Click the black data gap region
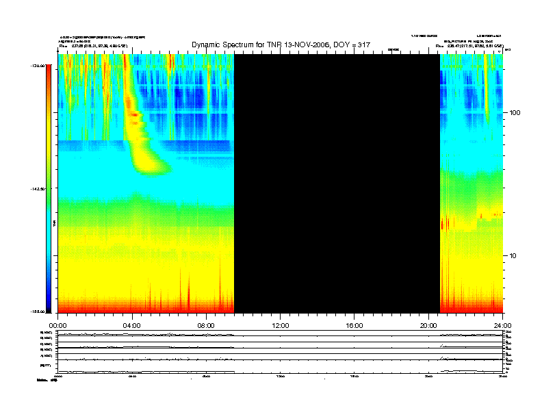Screen dimensions: 542x419 click(337, 183)
